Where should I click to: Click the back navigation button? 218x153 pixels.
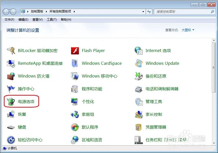click(x=6, y=11)
